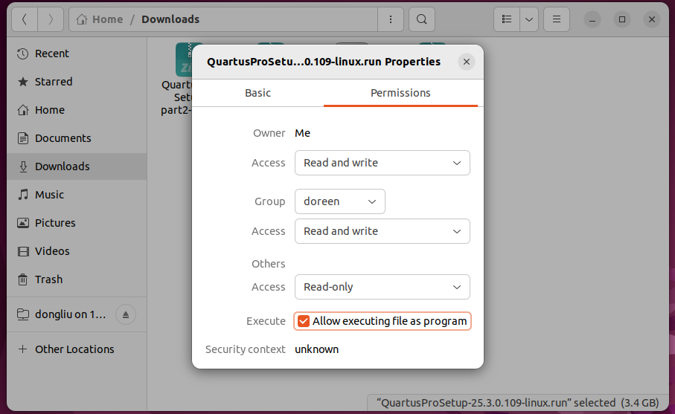
Task: Close the Files window
Action: pos(652,19)
